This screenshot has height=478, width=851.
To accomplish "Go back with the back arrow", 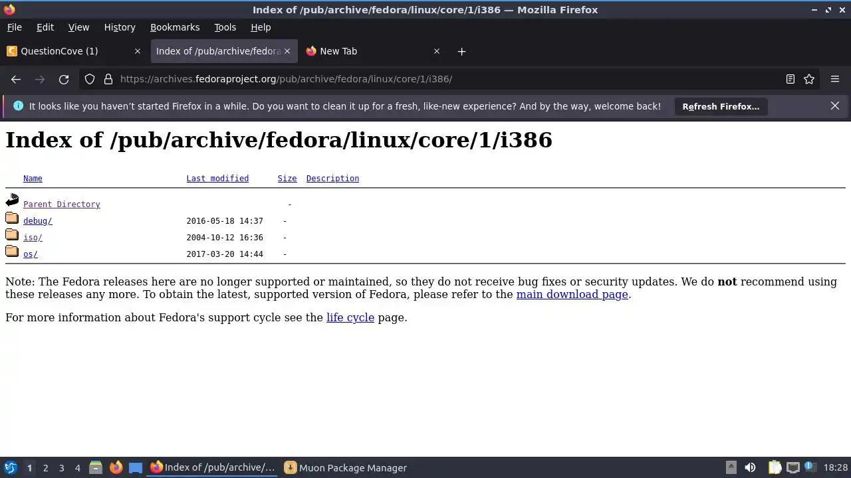I will click(16, 79).
